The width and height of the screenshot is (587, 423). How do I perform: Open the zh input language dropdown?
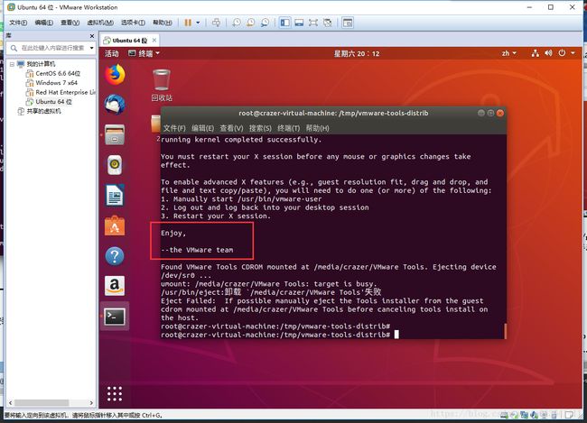[x=508, y=53]
